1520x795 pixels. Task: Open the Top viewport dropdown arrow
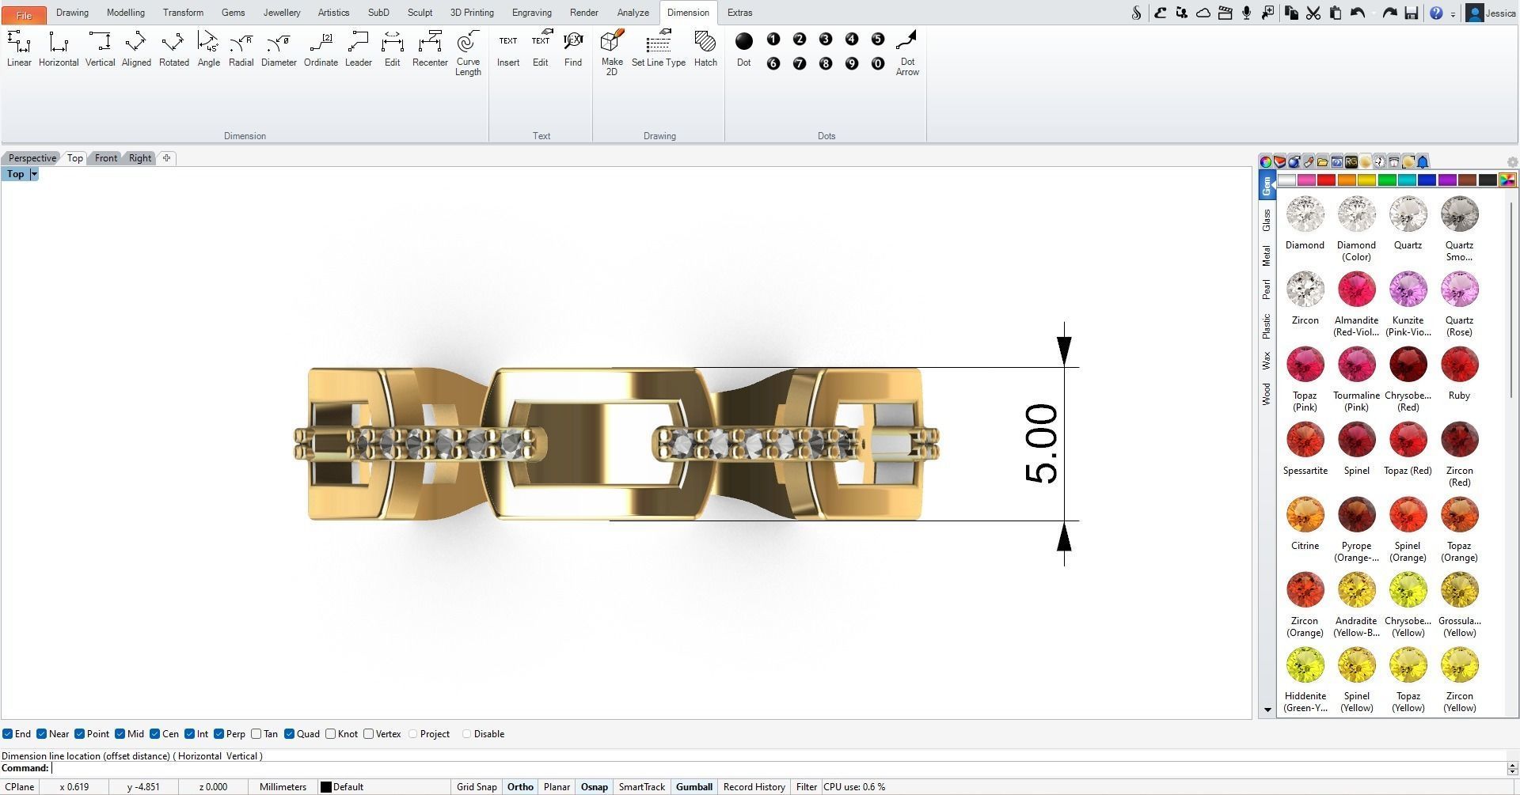point(34,174)
